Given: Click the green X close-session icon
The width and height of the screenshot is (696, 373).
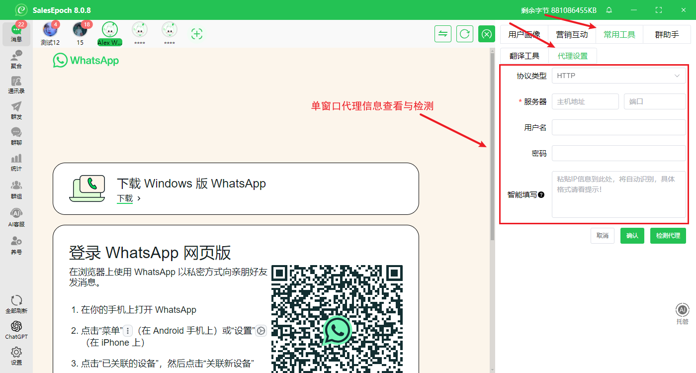Looking at the screenshot, I should [487, 34].
